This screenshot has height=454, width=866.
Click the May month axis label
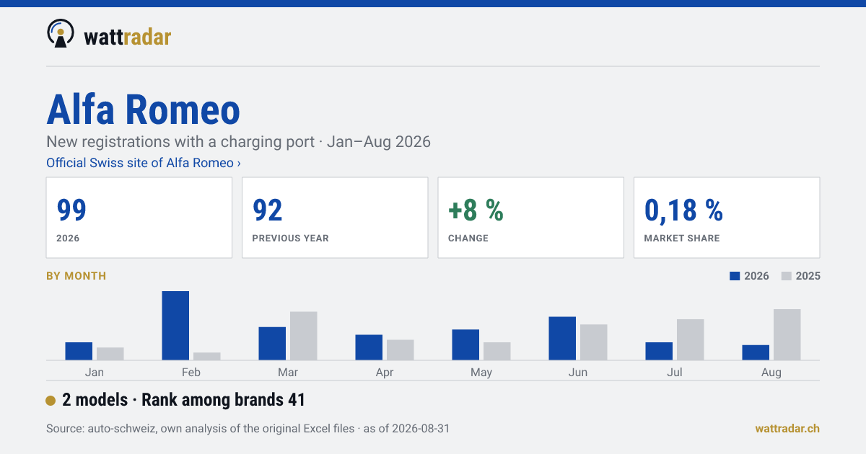pos(481,373)
